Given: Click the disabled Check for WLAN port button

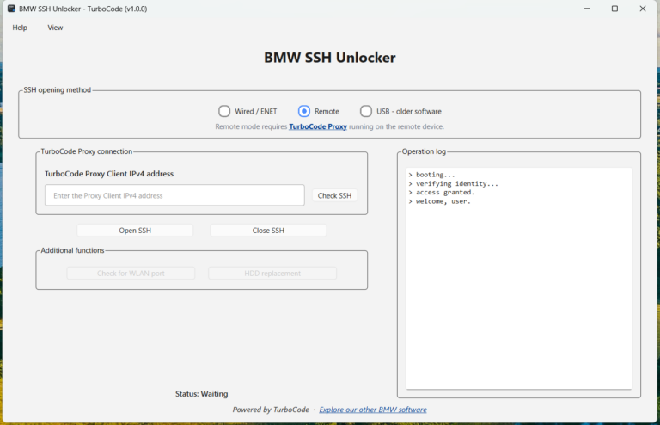Looking at the screenshot, I should point(131,274).
